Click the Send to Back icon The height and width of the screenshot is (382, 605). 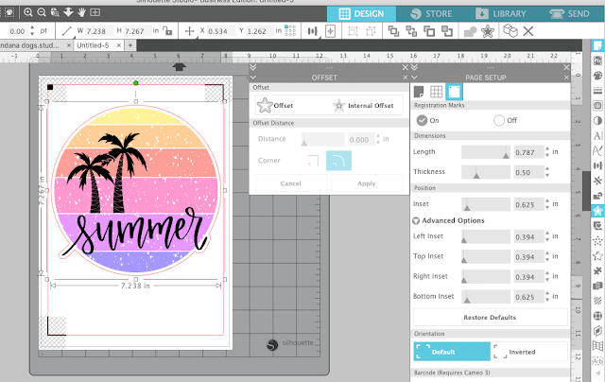(x=411, y=31)
